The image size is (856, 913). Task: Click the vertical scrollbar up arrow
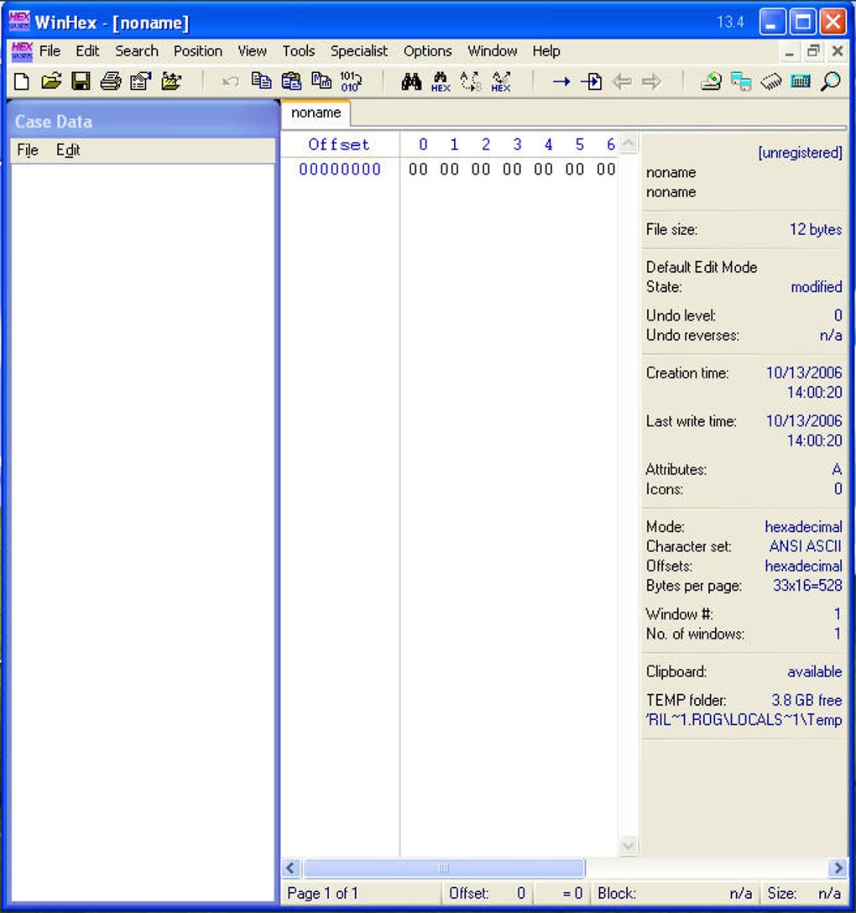coord(629,143)
